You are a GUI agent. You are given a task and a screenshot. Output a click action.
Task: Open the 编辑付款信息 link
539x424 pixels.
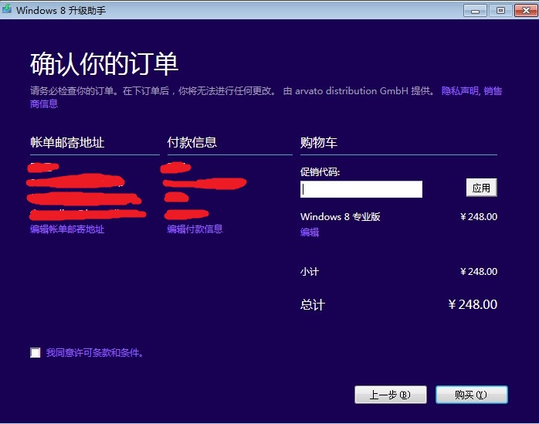tap(195, 229)
